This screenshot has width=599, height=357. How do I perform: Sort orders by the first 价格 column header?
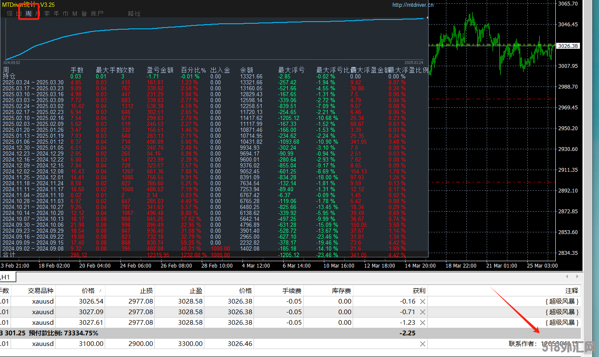point(88,290)
